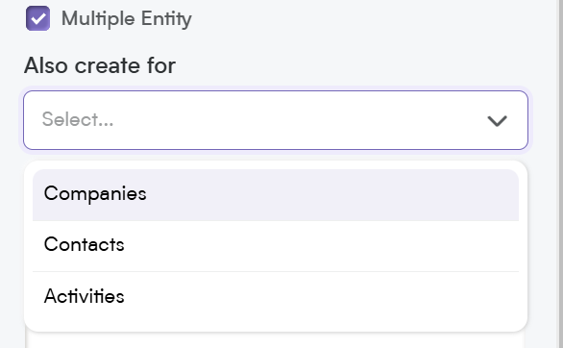Viewport: 563px width, 348px height.
Task: Choose Activities from the list
Action: 276,297
